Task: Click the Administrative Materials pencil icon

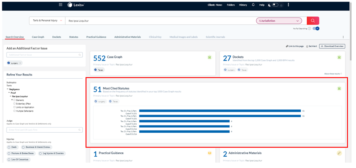Action: tap(339, 153)
